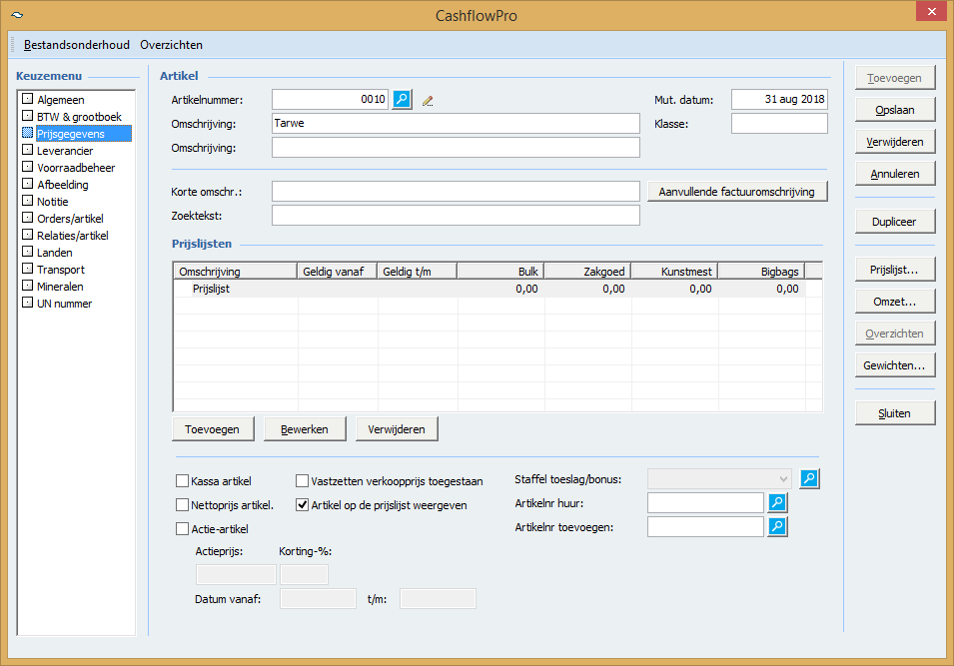Open Landen in the Keuzemenu

54,253
